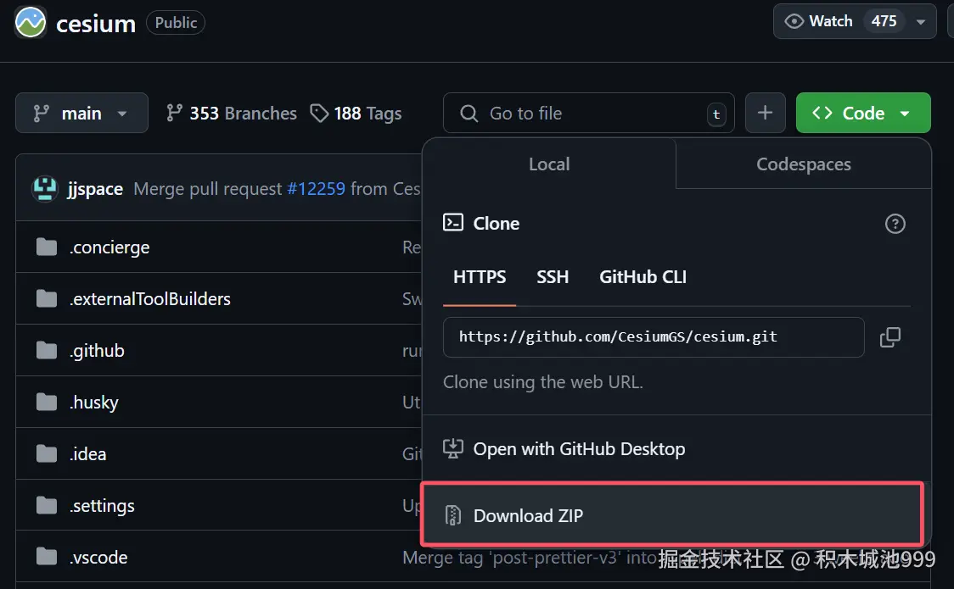The height and width of the screenshot is (589, 954).
Task: Toggle the green Code dropdown button
Action: pyautogui.click(x=862, y=113)
